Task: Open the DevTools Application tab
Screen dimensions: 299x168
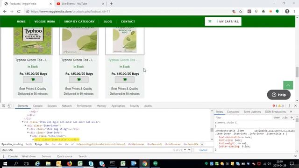Action: tap(118, 106)
